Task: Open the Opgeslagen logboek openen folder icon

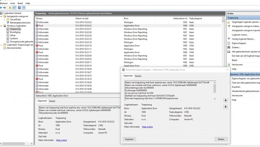Action: tap(229, 22)
